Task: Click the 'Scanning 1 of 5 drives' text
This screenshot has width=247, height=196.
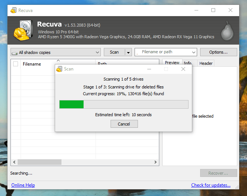Action: tap(123, 79)
